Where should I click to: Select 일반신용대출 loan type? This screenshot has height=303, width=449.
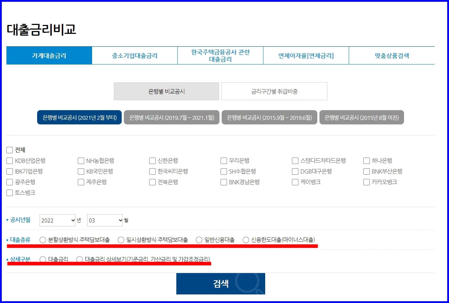point(199,240)
